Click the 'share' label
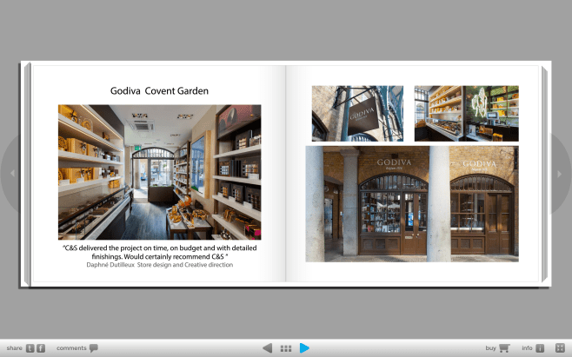This screenshot has height=357, width=572. 14,348
